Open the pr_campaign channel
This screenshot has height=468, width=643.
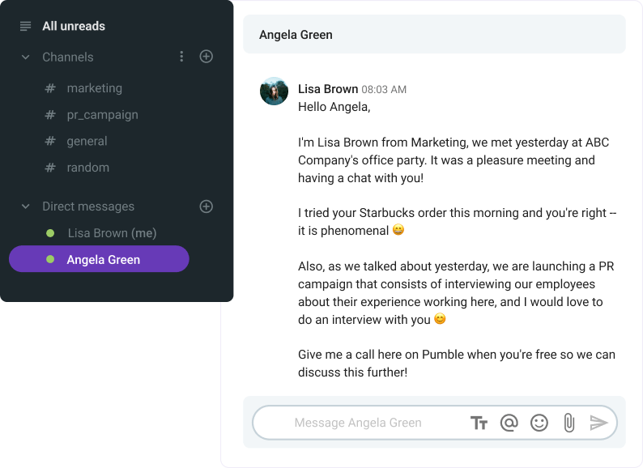point(102,115)
